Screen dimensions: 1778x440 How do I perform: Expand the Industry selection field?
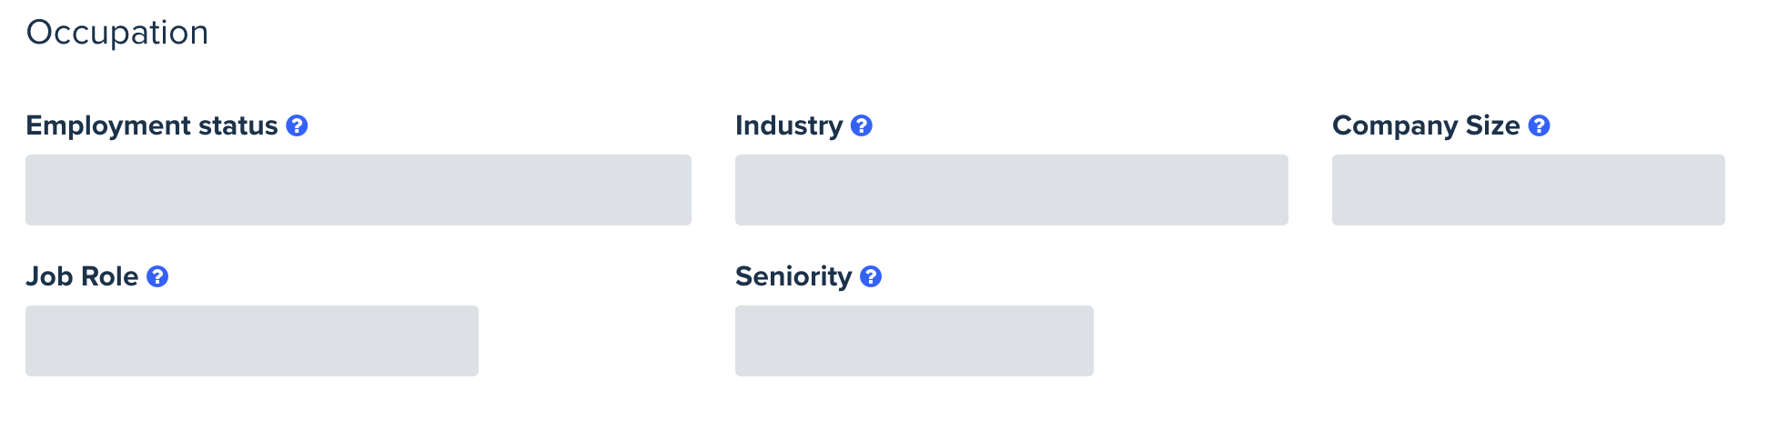point(1012,190)
